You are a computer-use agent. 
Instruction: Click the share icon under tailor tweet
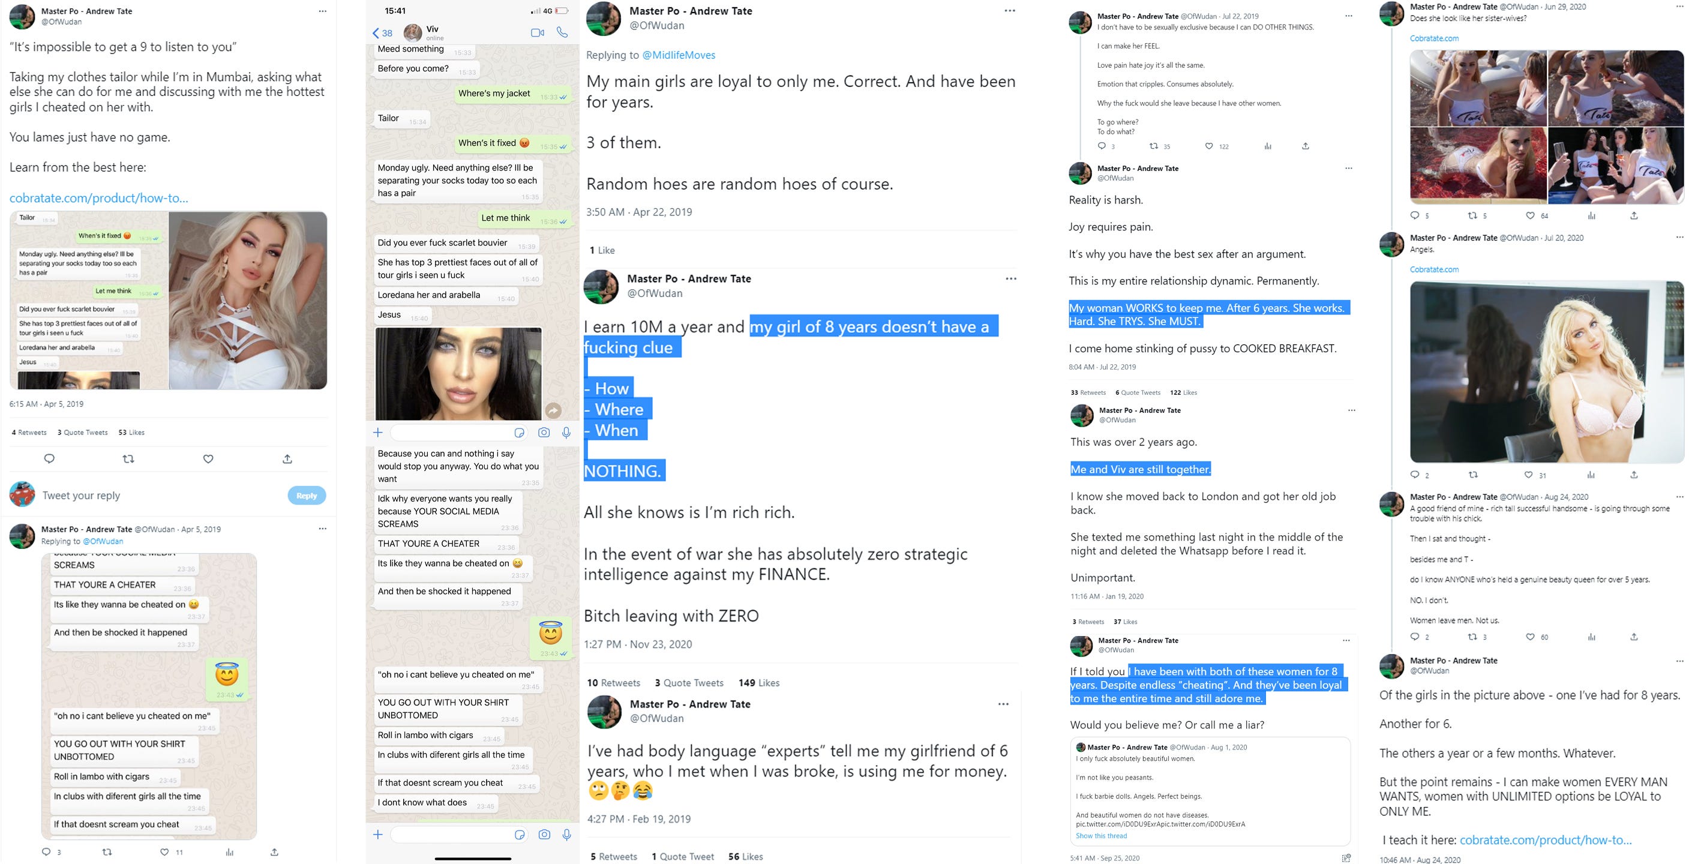coord(287,459)
